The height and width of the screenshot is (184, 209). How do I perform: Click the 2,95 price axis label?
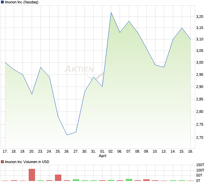click(x=200, y=74)
